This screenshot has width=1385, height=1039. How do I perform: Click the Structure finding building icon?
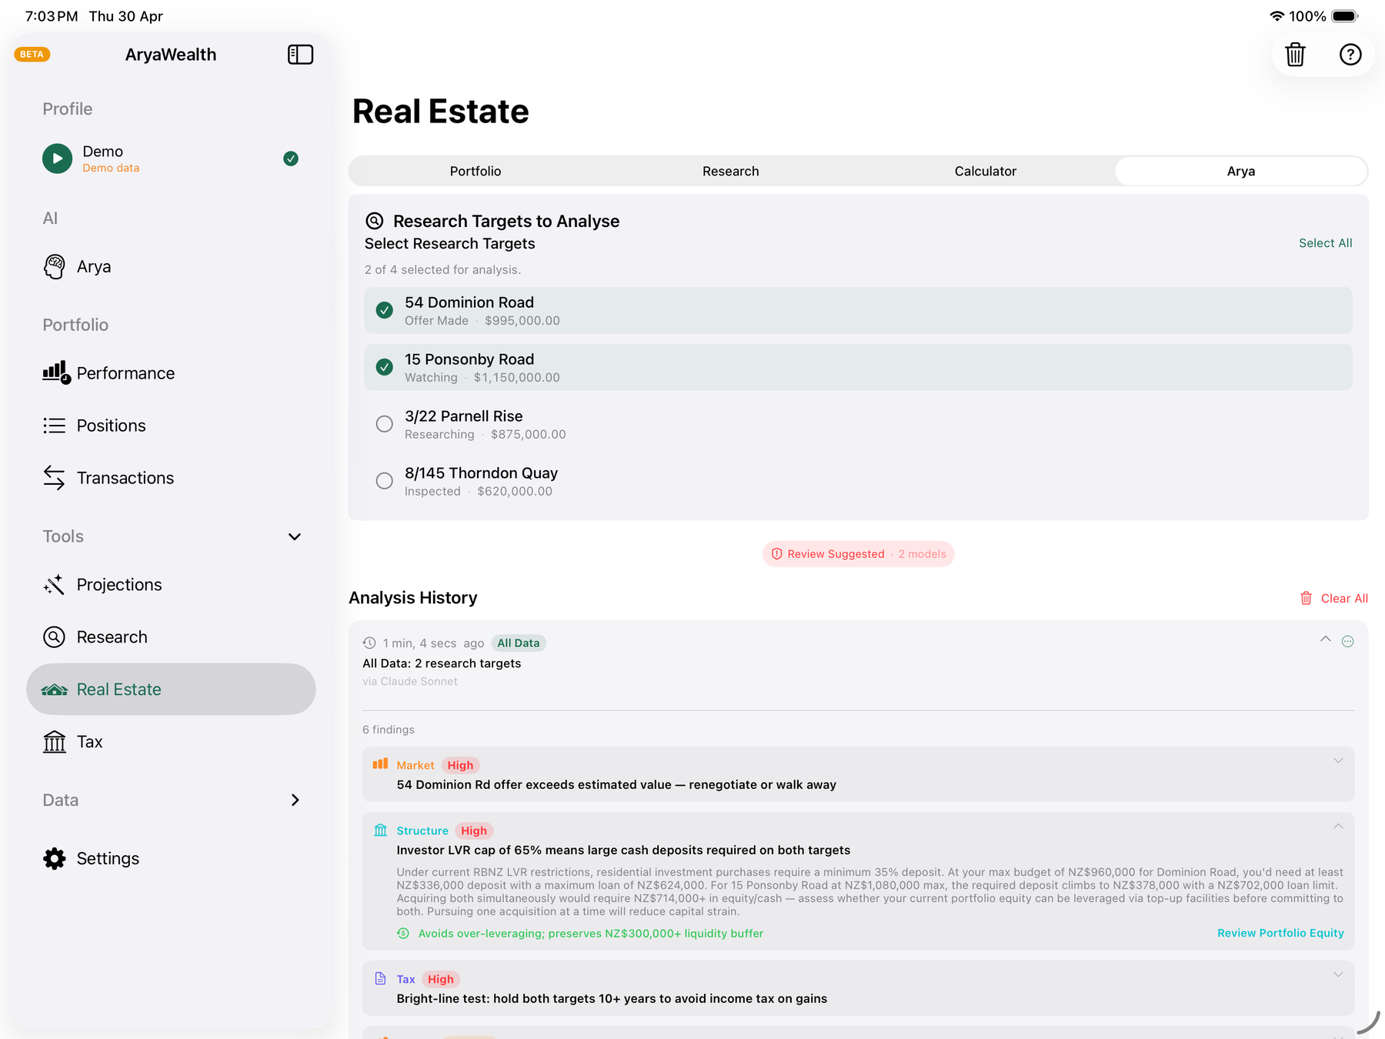pos(380,830)
